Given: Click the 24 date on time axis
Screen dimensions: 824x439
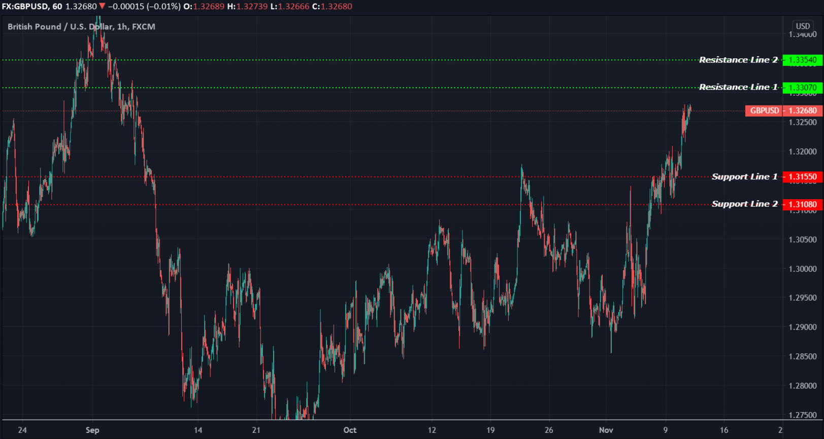Looking at the screenshot, I should [x=22, y=430].
